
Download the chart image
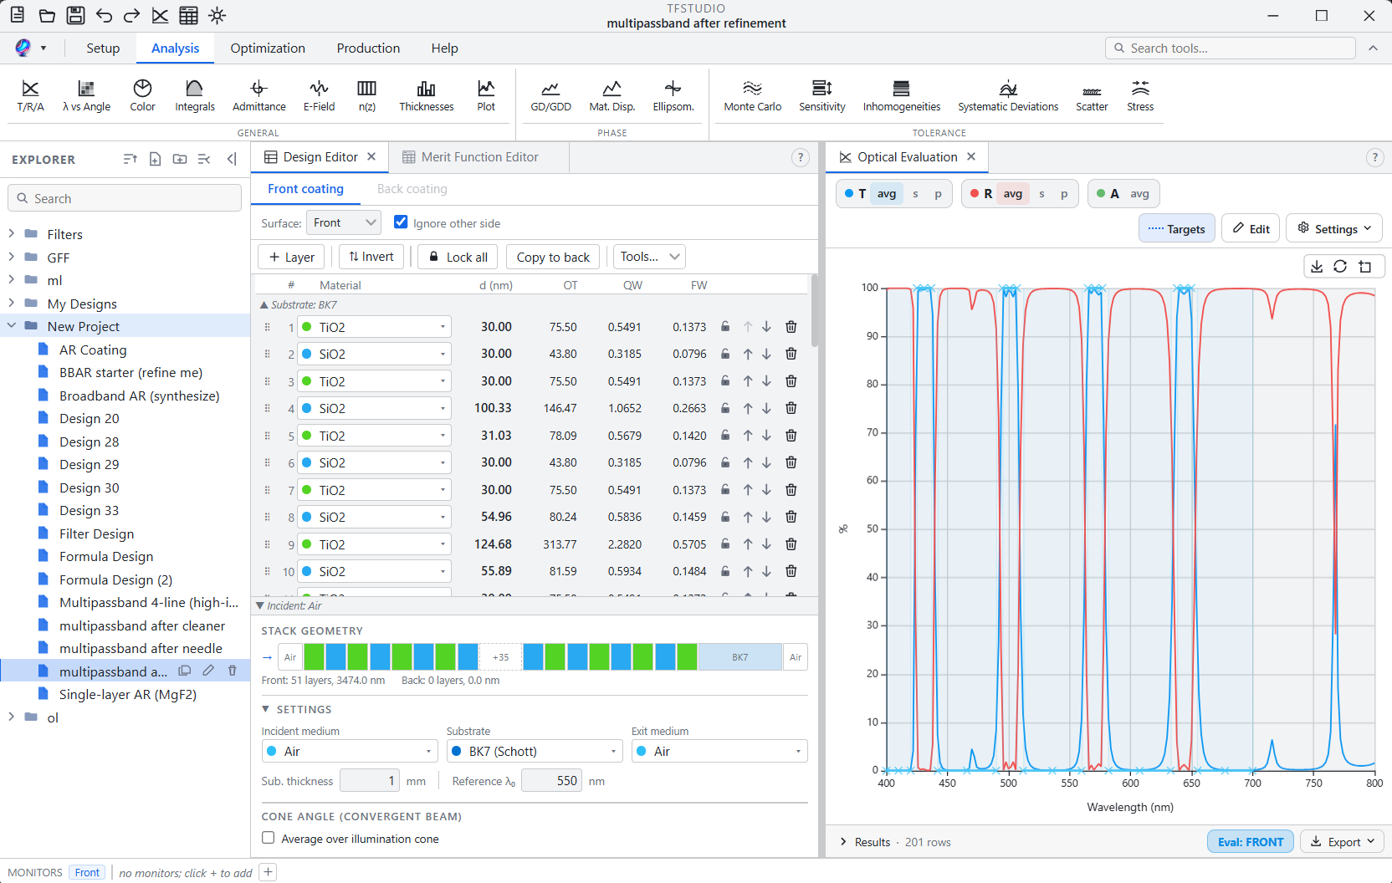pyautogui.click(x=1317, y=266)
